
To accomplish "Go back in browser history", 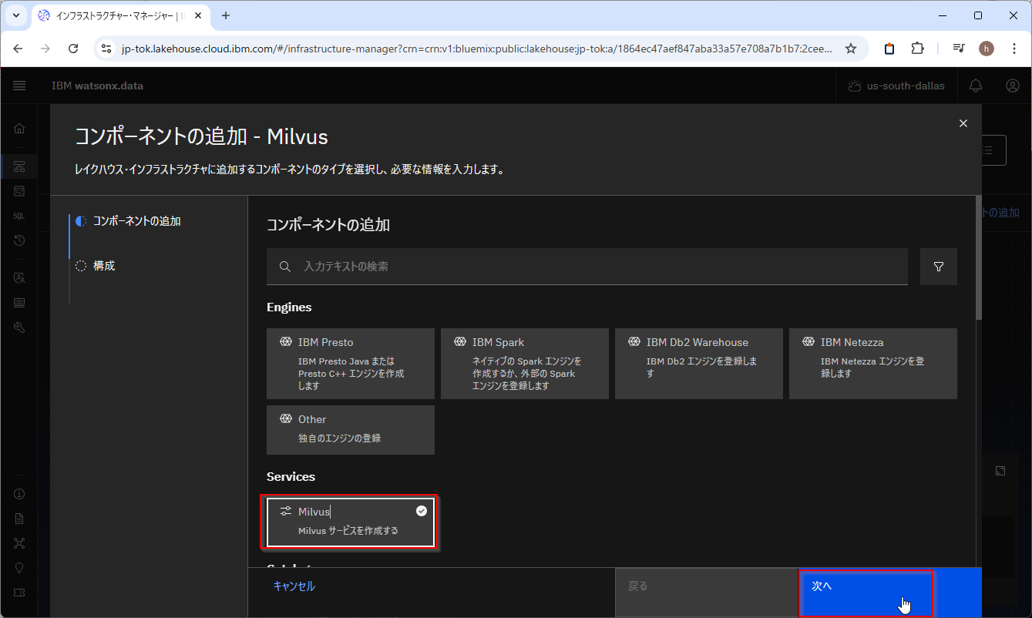I will (18, 49).
